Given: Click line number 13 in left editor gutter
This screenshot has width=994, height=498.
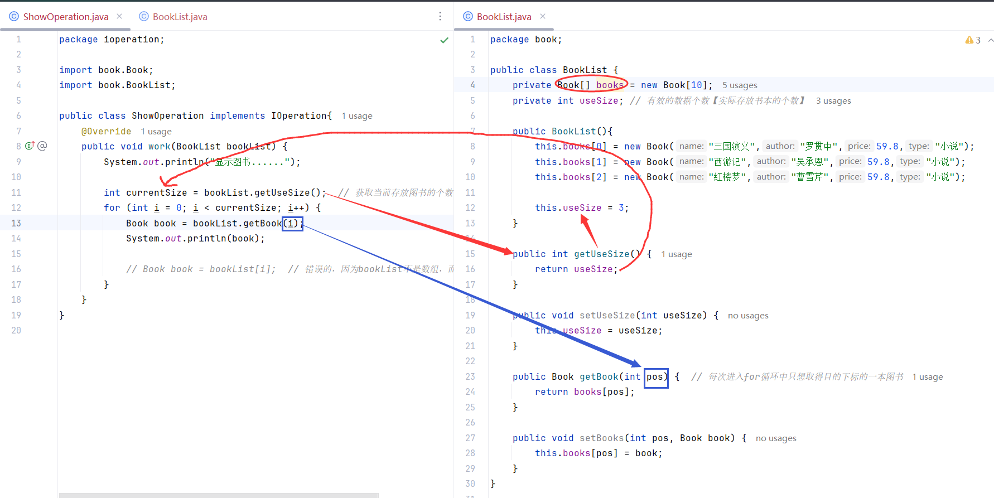Looking at the screenshot, I should coord(16,223).
